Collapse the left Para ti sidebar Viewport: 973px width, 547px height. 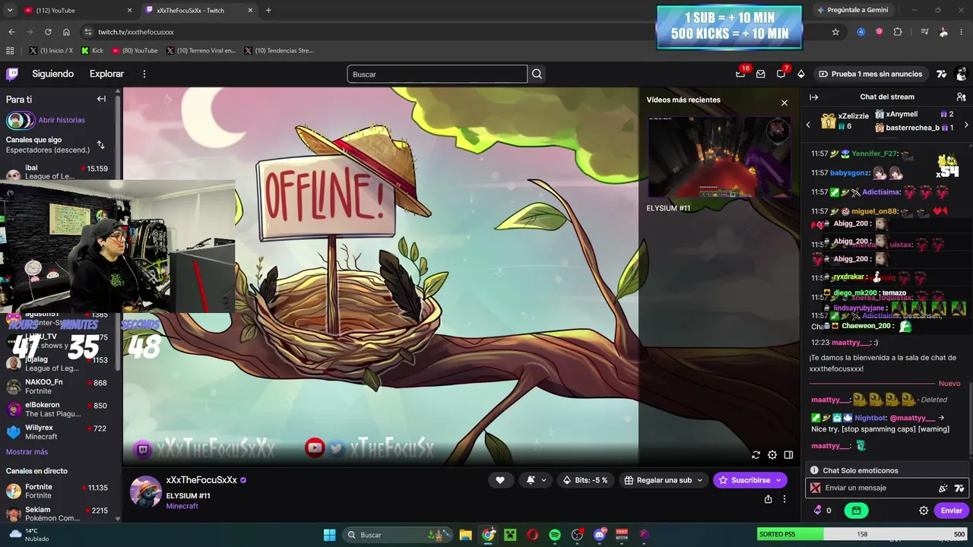pyautogui.click(x=101, y=99)
